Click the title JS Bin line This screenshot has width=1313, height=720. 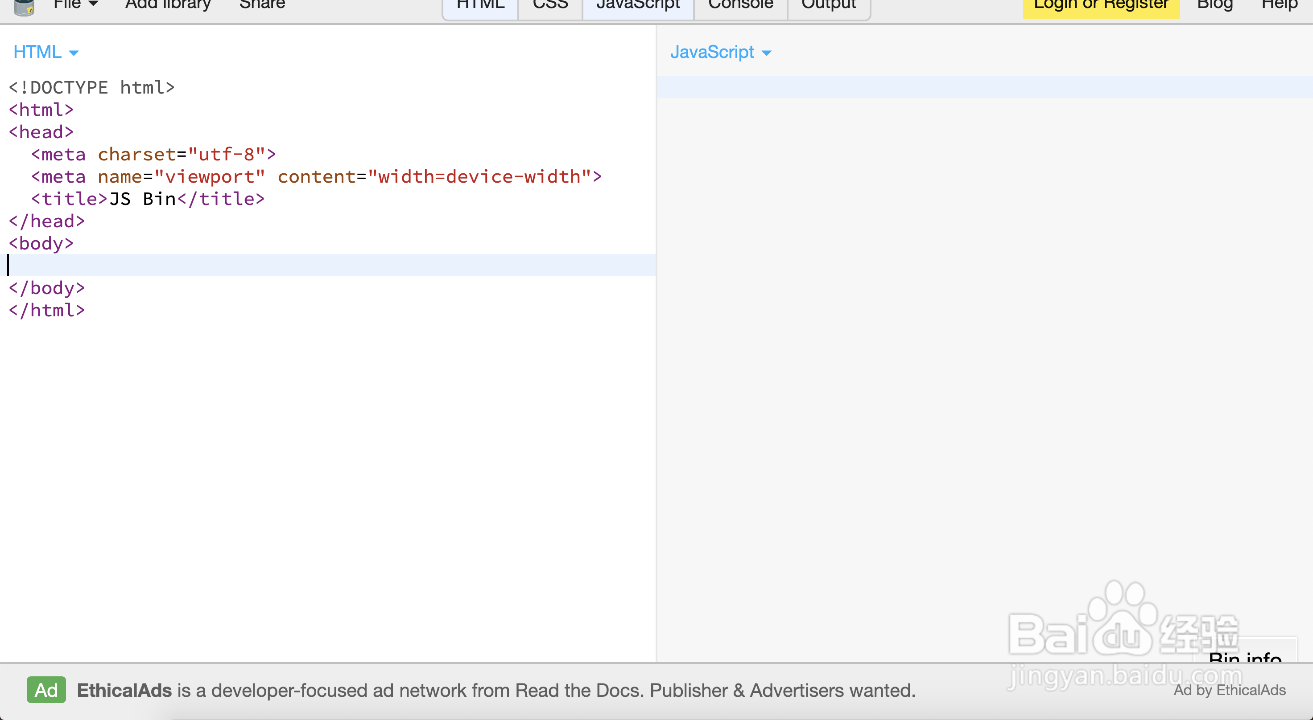coord(148,199)
